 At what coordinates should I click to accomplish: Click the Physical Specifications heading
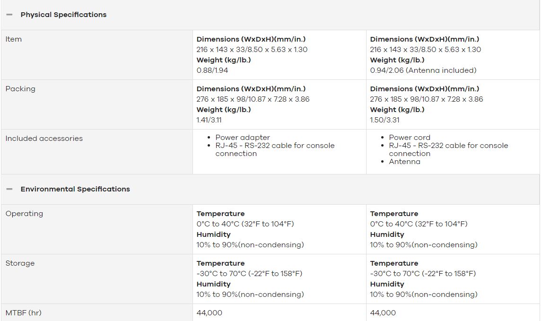pyautogui.click(x=63, y=15)
